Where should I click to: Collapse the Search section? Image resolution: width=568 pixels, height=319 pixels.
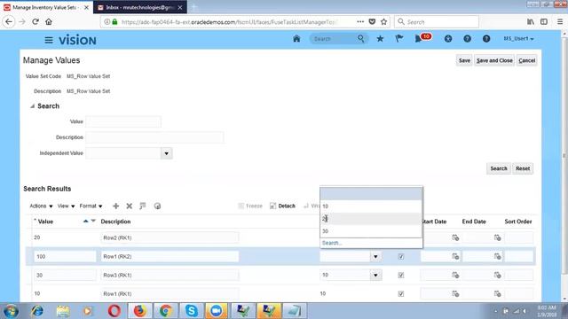point(32,106)
